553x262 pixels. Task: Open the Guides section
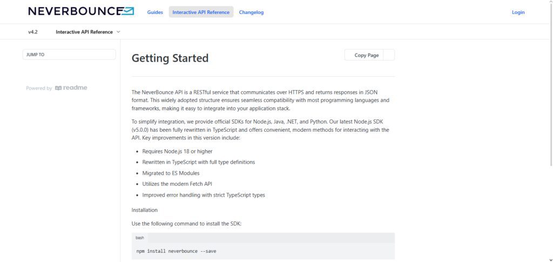tap(155, 12)
